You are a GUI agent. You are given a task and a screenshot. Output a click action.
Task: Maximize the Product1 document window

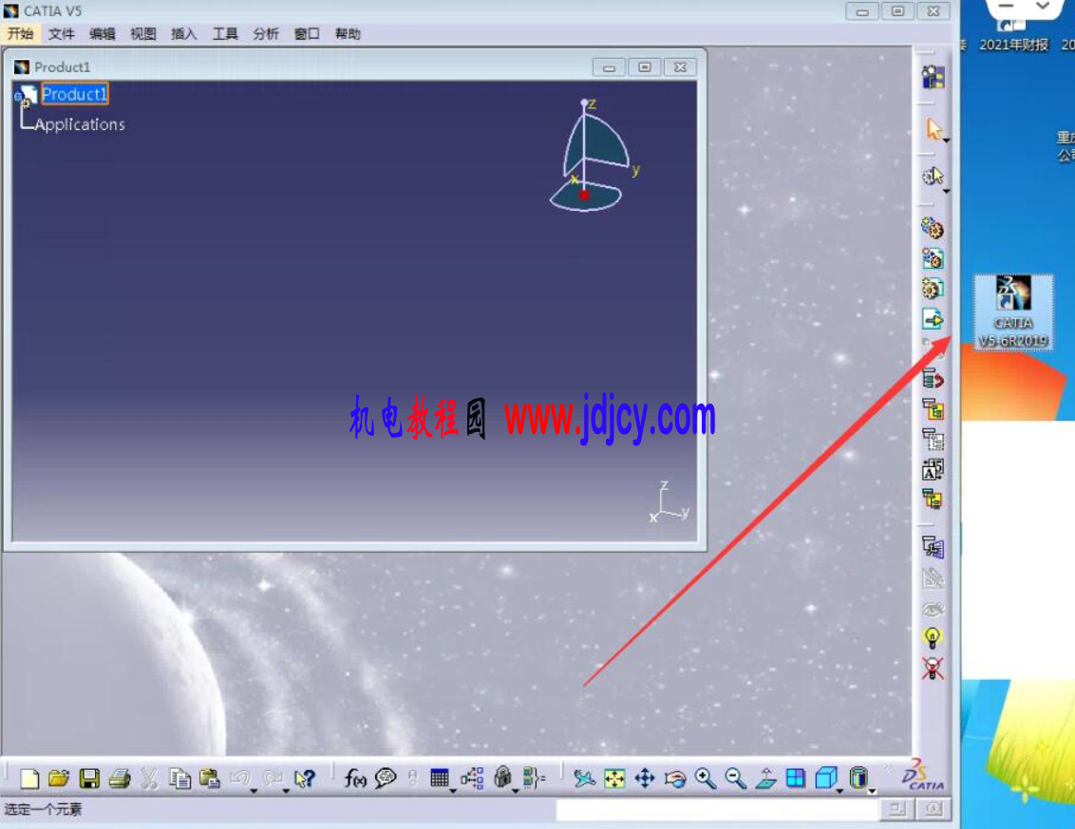[645, 67]
